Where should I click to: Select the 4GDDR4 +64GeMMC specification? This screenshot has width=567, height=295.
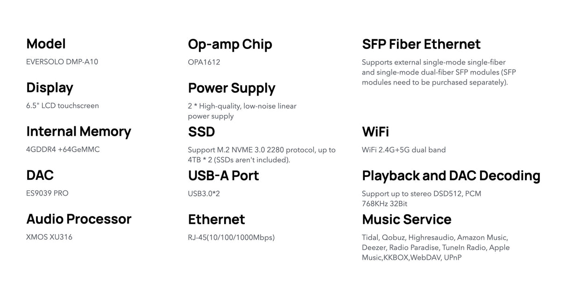pos(63,149)
